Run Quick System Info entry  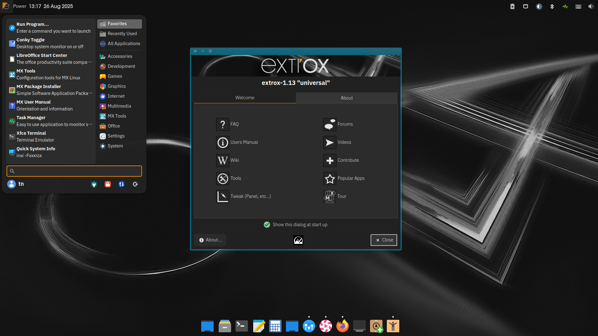pyautogui.click(x=51, y=152)
